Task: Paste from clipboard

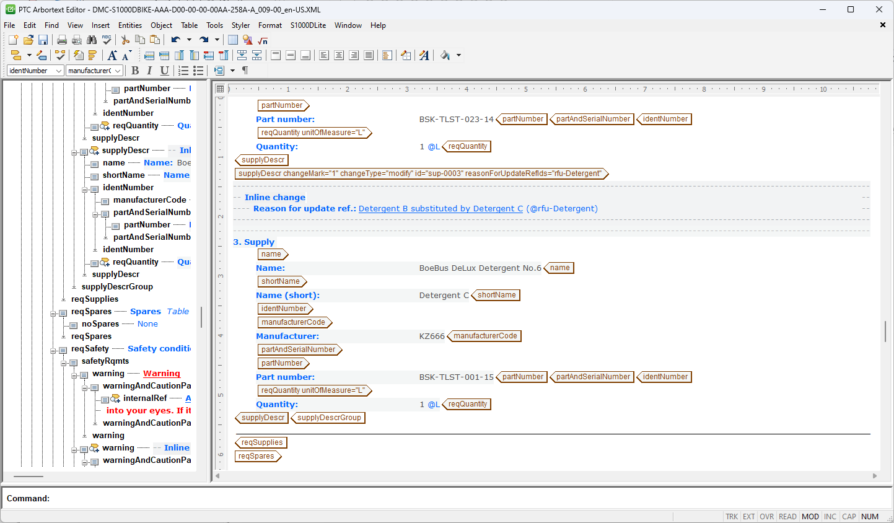Action: point(155,40)
